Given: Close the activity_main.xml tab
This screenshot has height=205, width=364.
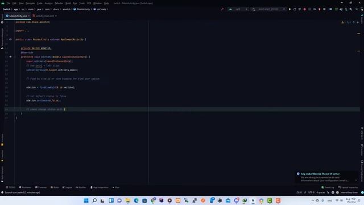Looking at the screenshot, I should coord(56,16).
